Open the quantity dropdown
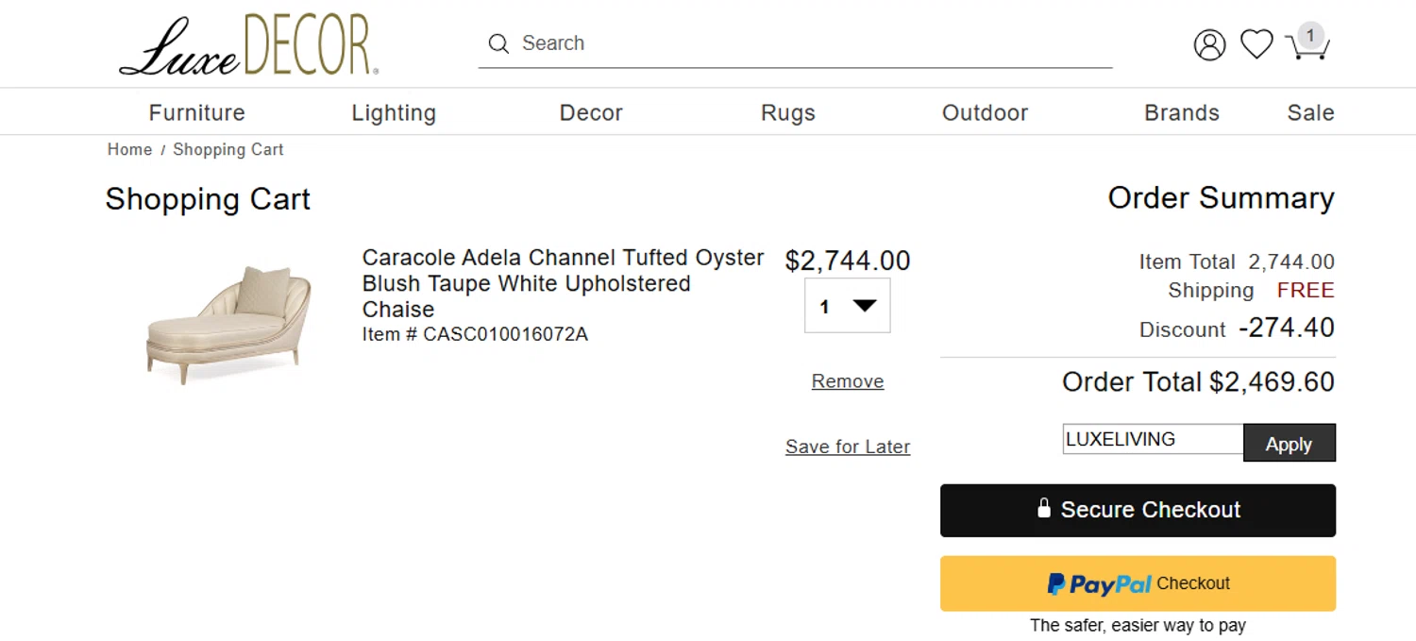The image size is (1416, 641). click(847, 306)
